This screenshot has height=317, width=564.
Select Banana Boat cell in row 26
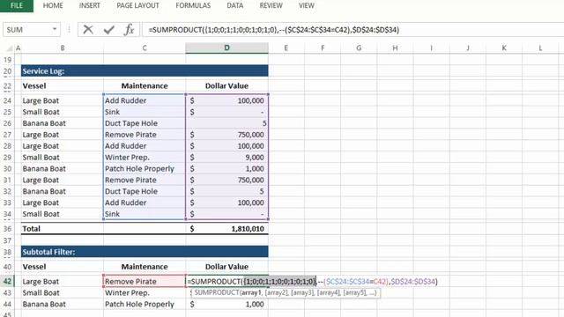(x=63, y=123)
